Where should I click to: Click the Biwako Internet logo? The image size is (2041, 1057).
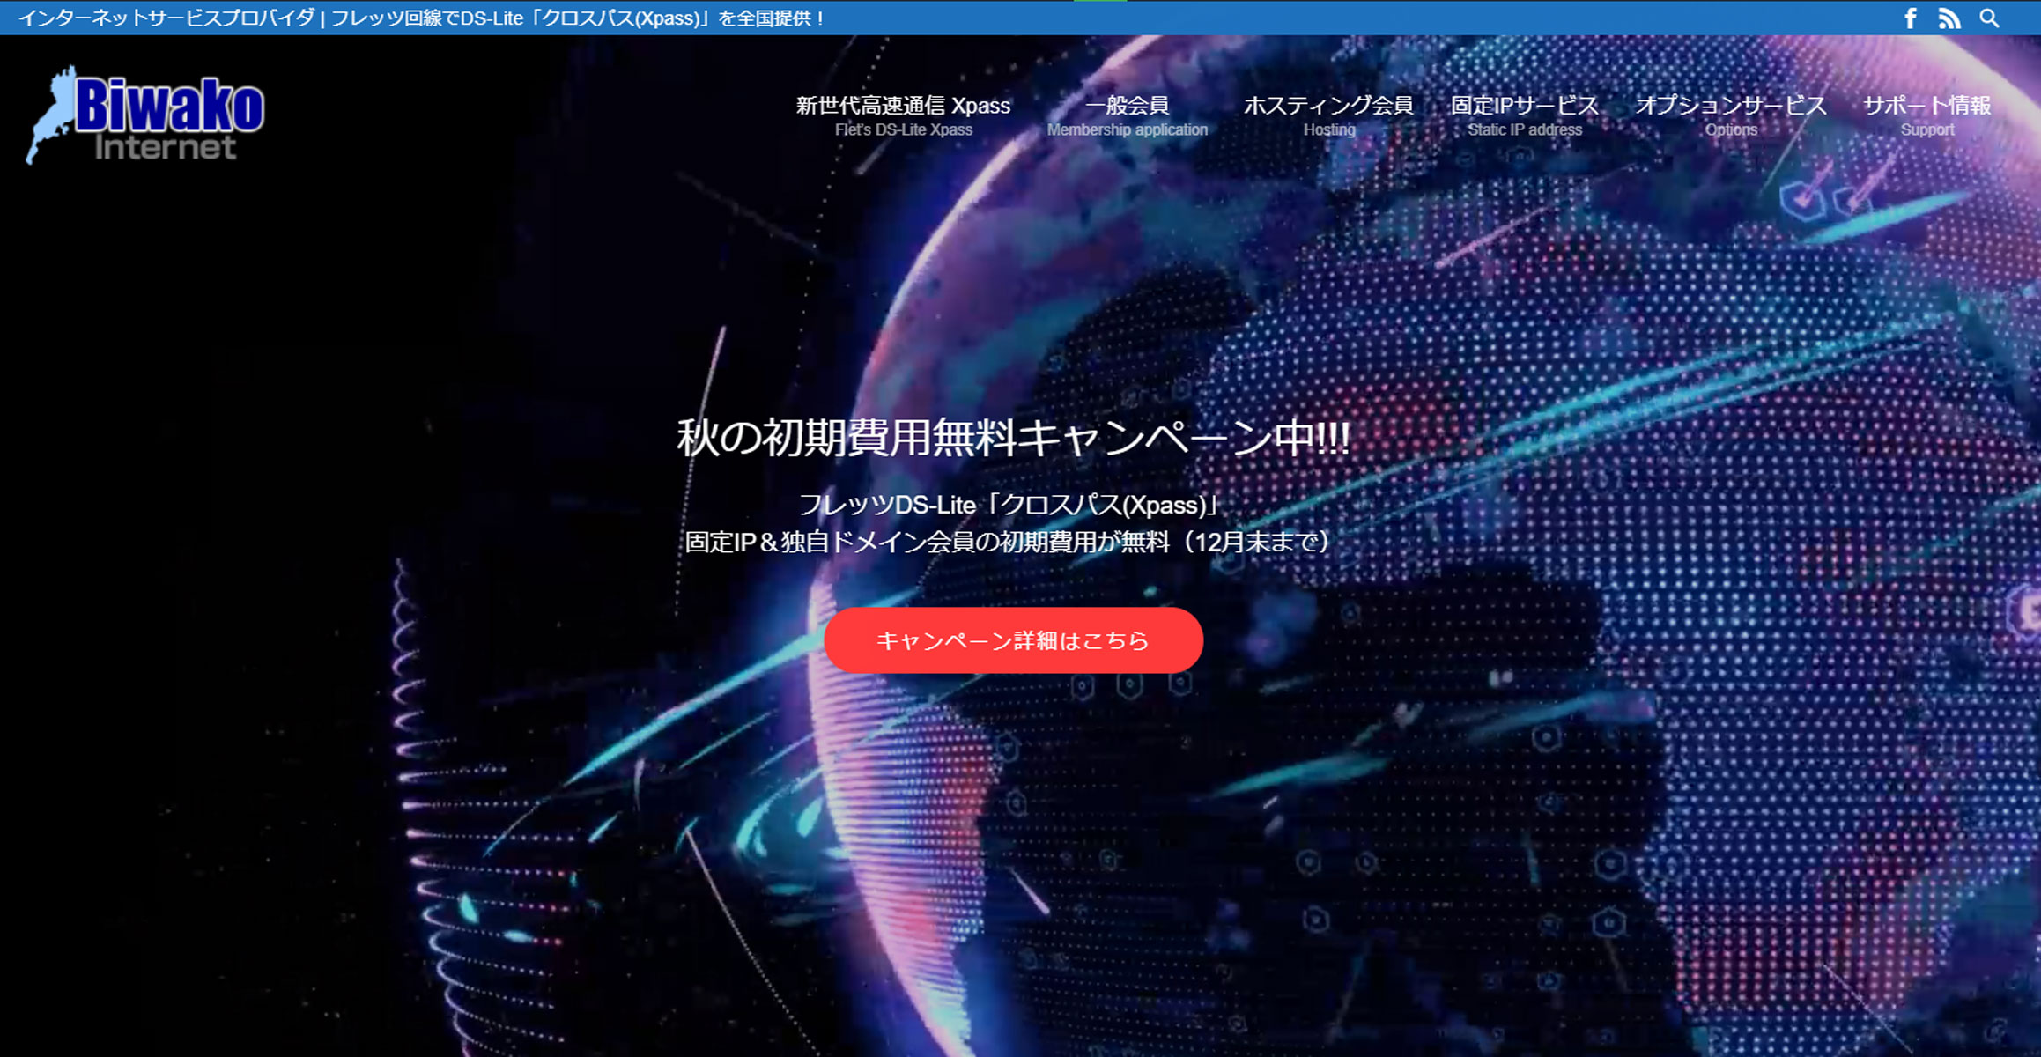(145, 115)
